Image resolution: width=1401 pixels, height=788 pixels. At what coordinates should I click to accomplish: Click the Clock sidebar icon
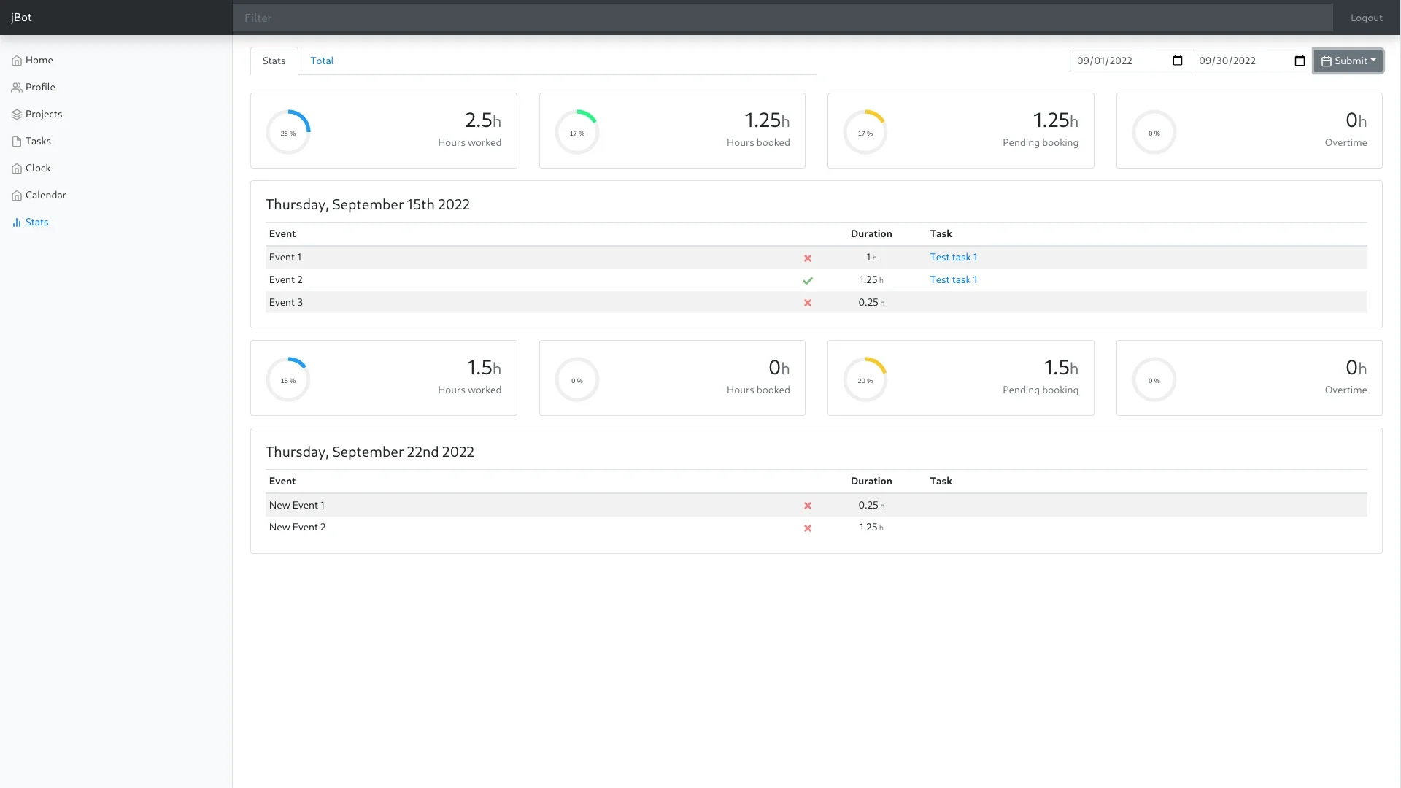tap(17, 169)
